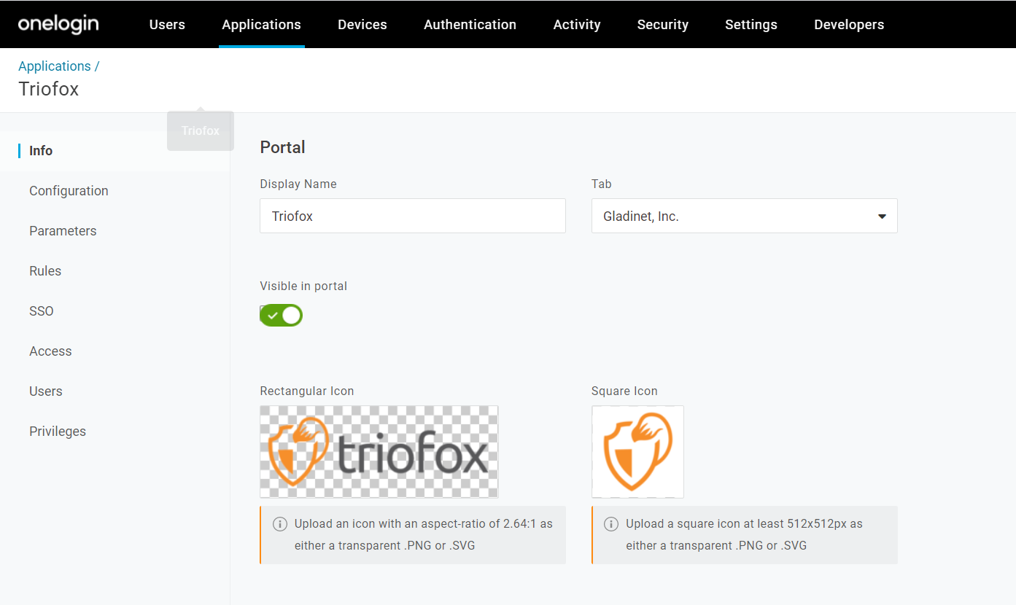Click info icon beside the 2.64:1 aspect-ratio hint

pos(279,524)
